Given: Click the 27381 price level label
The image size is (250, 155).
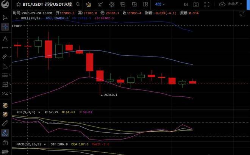Looking at the screenshot, I should click(16, 26).
